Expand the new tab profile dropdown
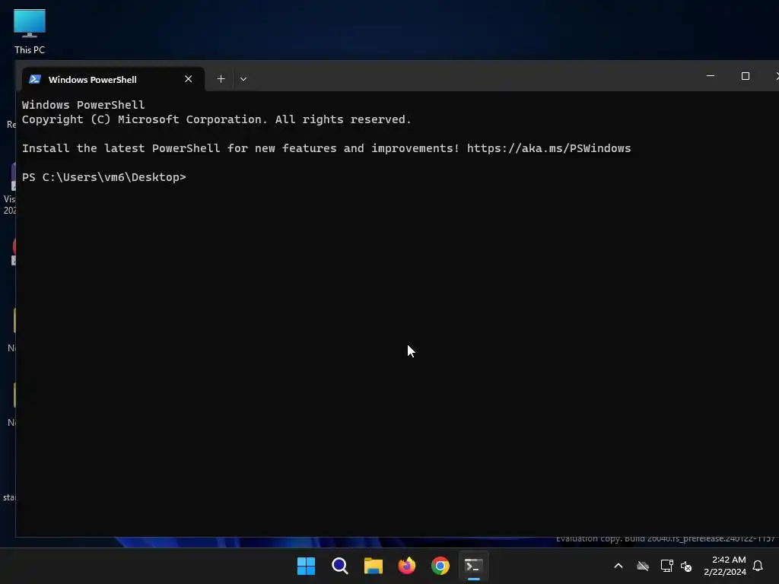This screenshot has height=584, width=779. pos(243,79)
